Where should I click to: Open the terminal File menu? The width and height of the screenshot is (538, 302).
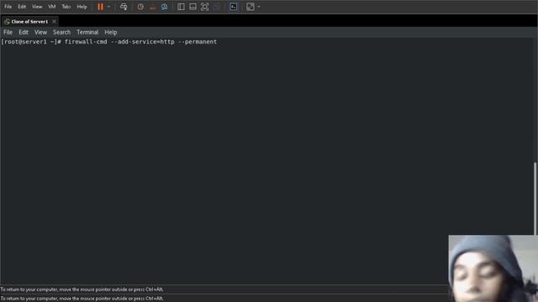[8, 32]
